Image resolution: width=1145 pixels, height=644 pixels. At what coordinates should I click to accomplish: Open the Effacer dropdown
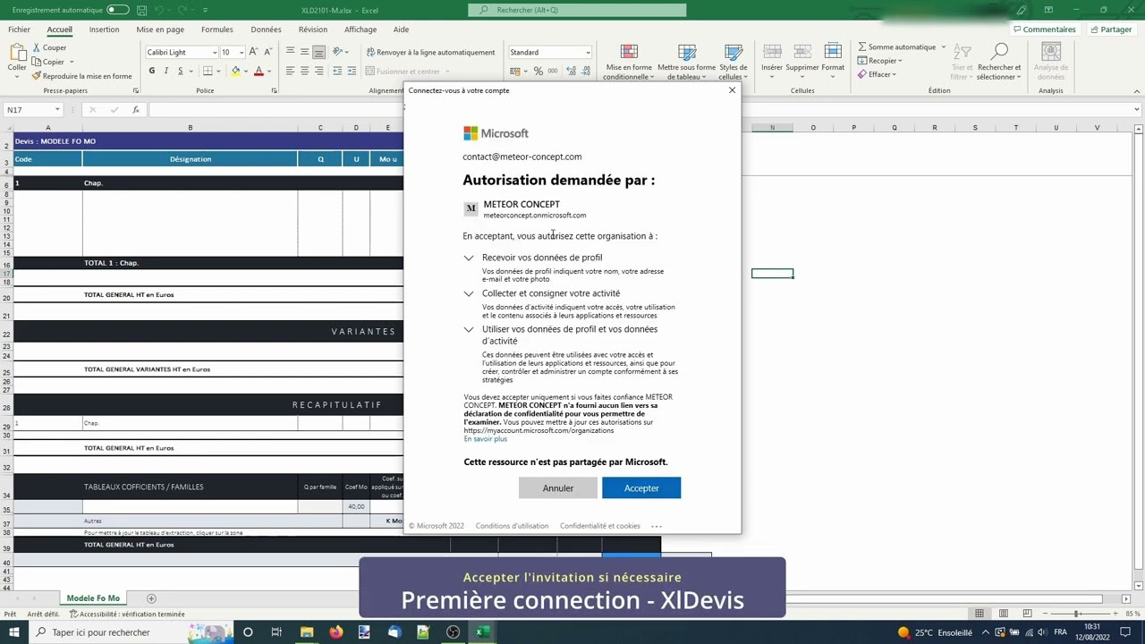(879, 74)
